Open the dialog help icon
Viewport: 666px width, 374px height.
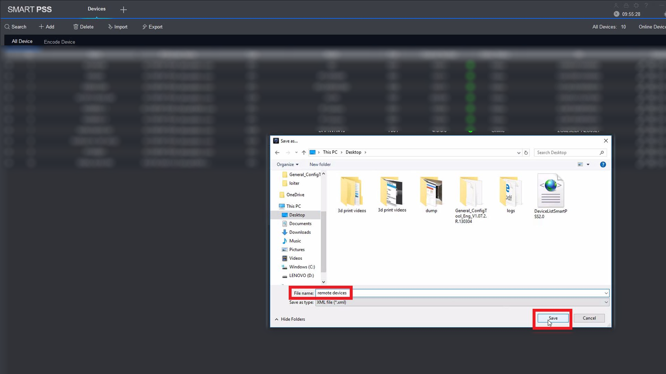(603, 164)
